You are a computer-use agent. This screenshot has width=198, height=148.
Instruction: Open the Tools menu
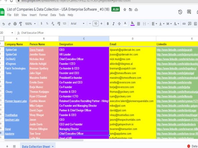[62, 15]
